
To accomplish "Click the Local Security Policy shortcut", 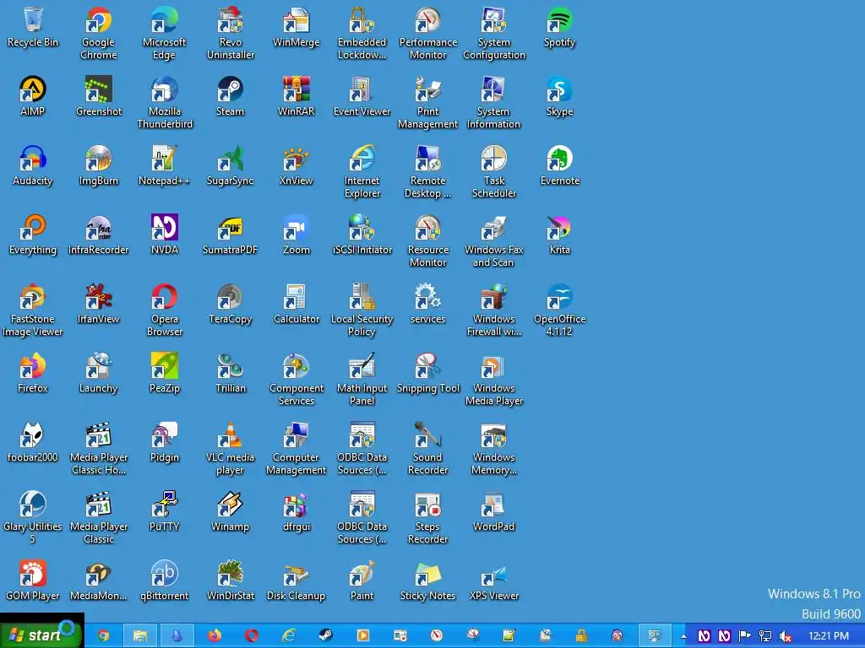I will coord(362,310).
